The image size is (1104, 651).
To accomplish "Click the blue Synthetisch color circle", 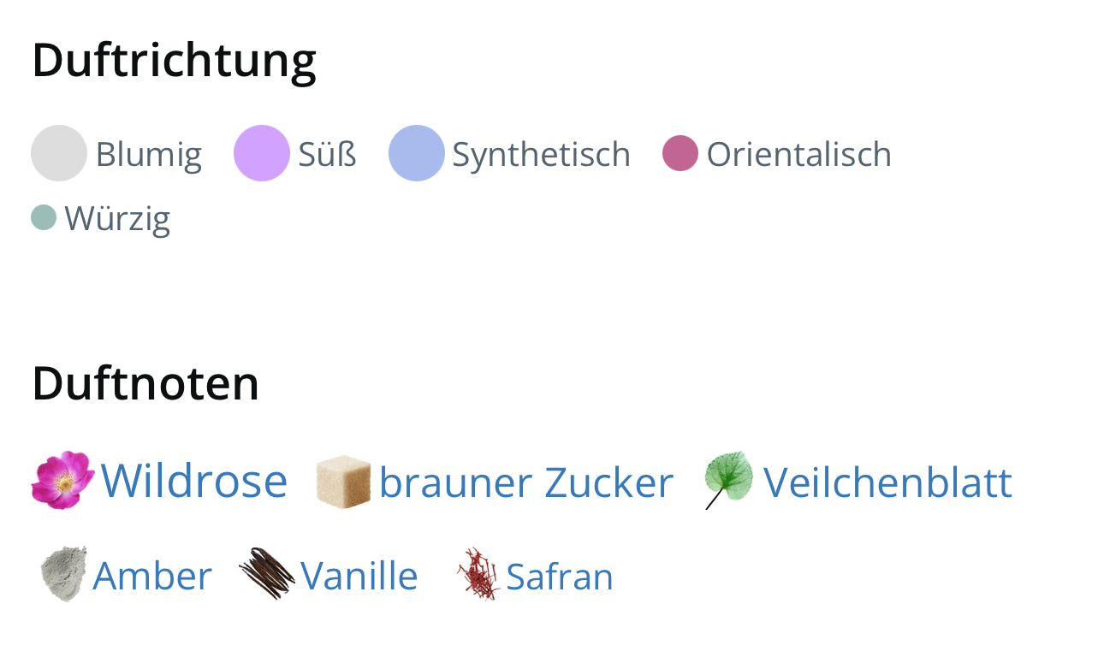I will point(417,153).
